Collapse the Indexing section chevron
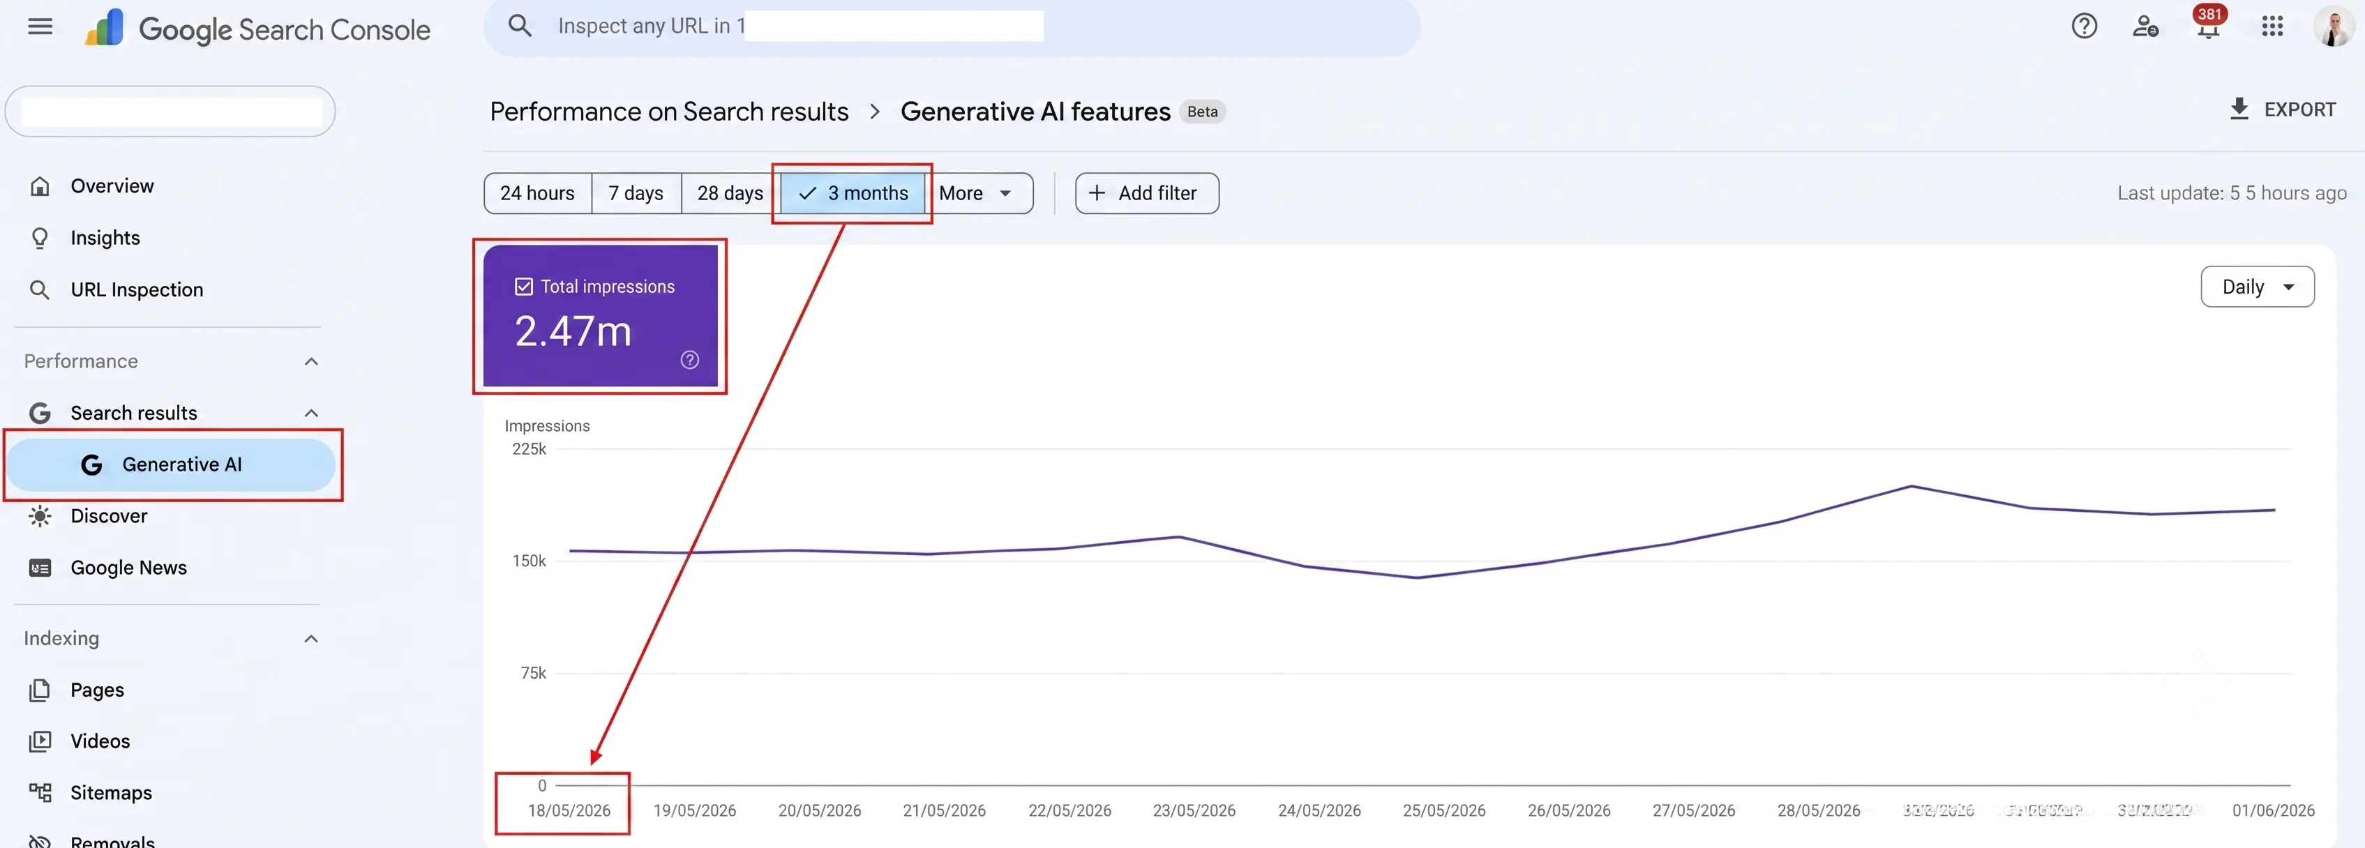Viewport: 2365px width, 848px height. (x=311, y=639)
